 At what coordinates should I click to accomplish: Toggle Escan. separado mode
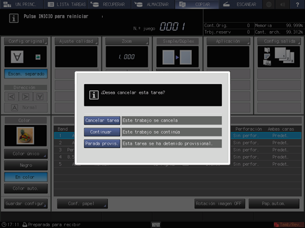point(26,74)
